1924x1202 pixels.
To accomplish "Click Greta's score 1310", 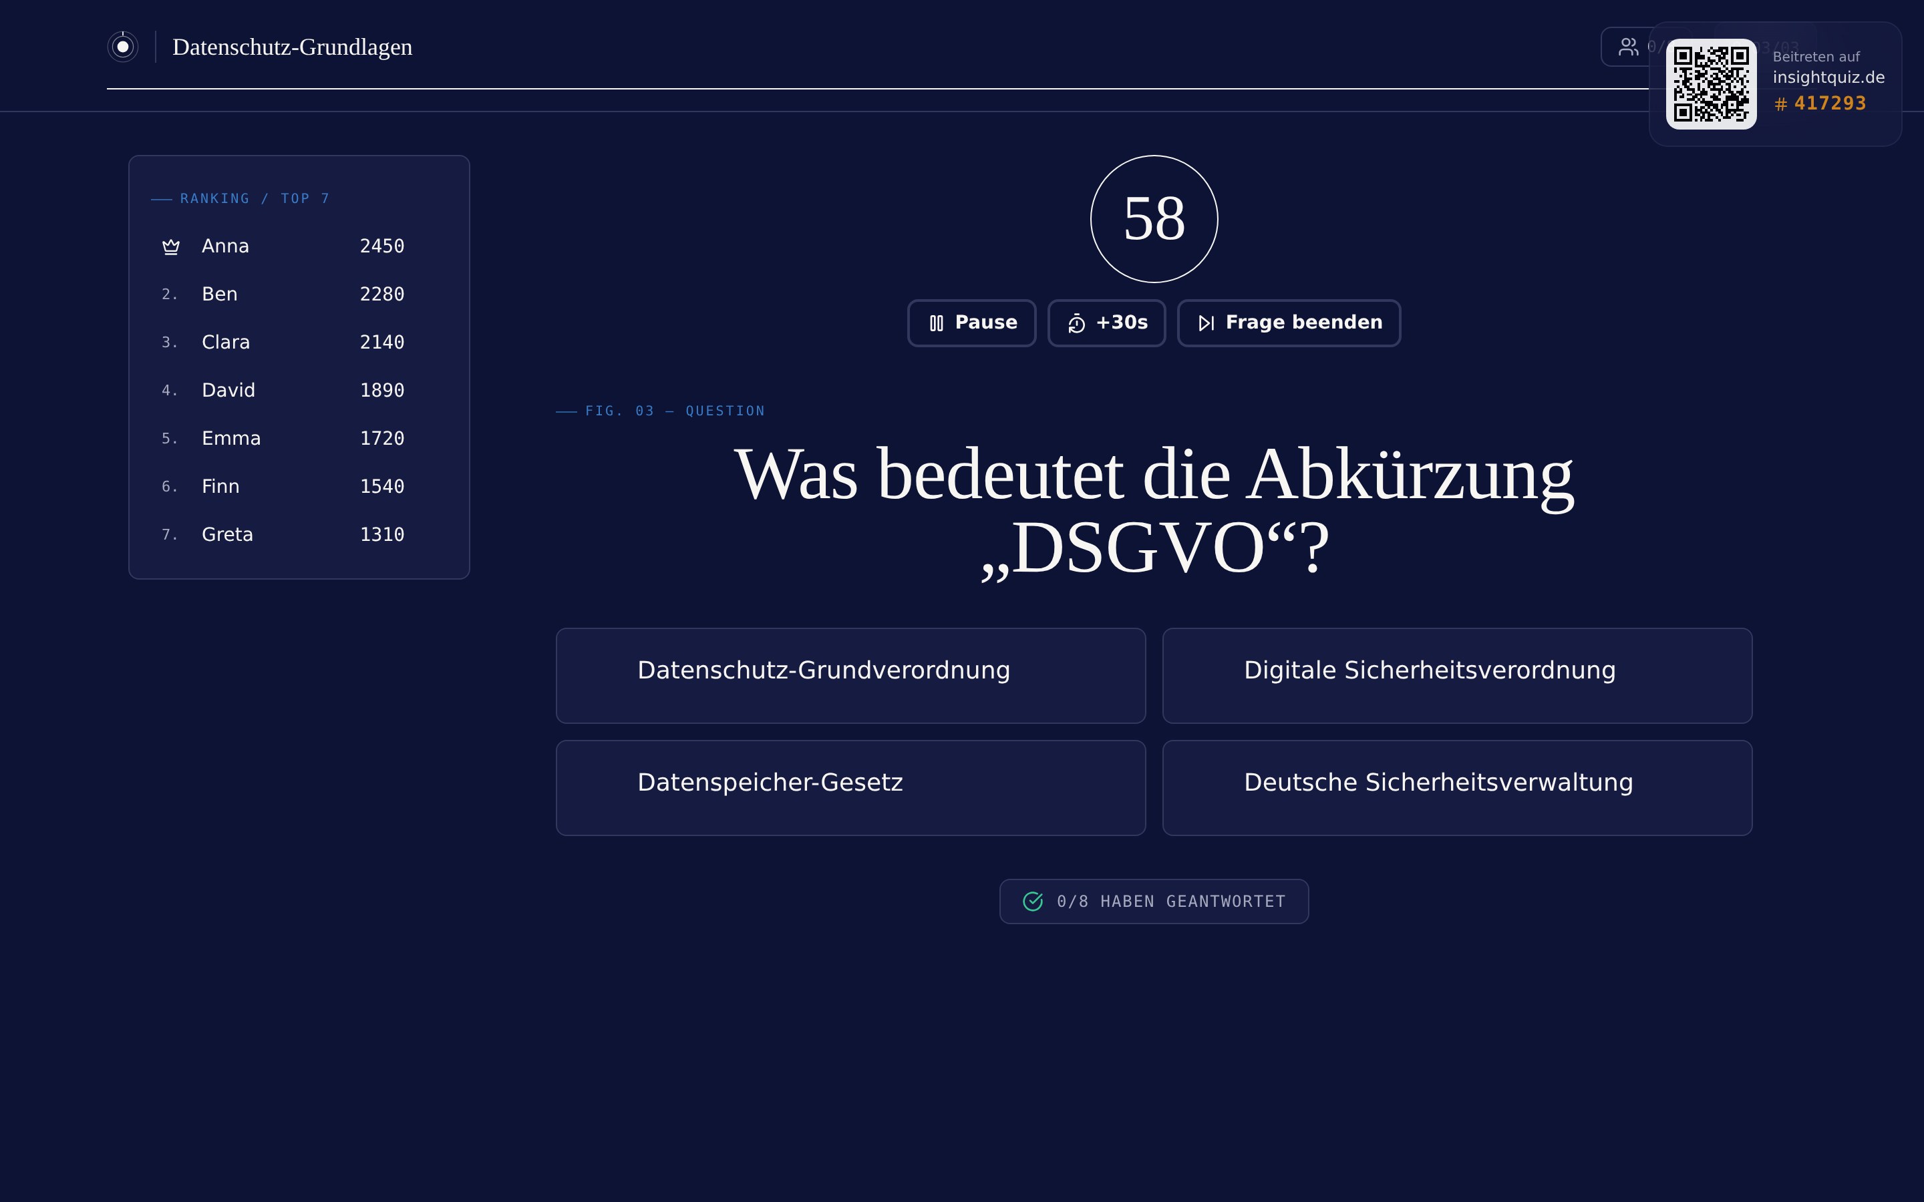I will pos(381,535).
